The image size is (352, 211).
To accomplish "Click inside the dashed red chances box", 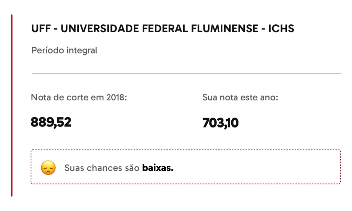I will click(186, 167).
